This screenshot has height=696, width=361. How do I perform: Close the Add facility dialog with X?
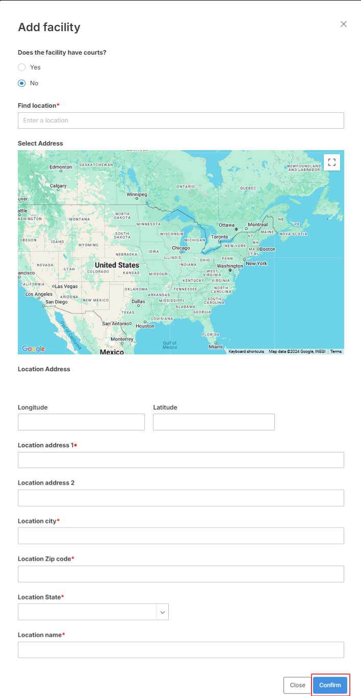344,24
